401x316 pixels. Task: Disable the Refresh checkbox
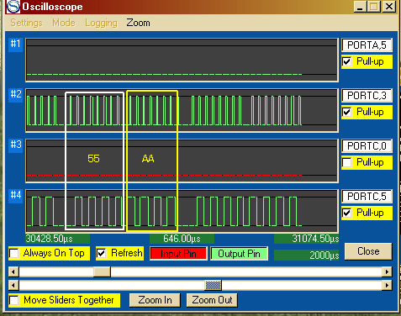click(101, 253)
